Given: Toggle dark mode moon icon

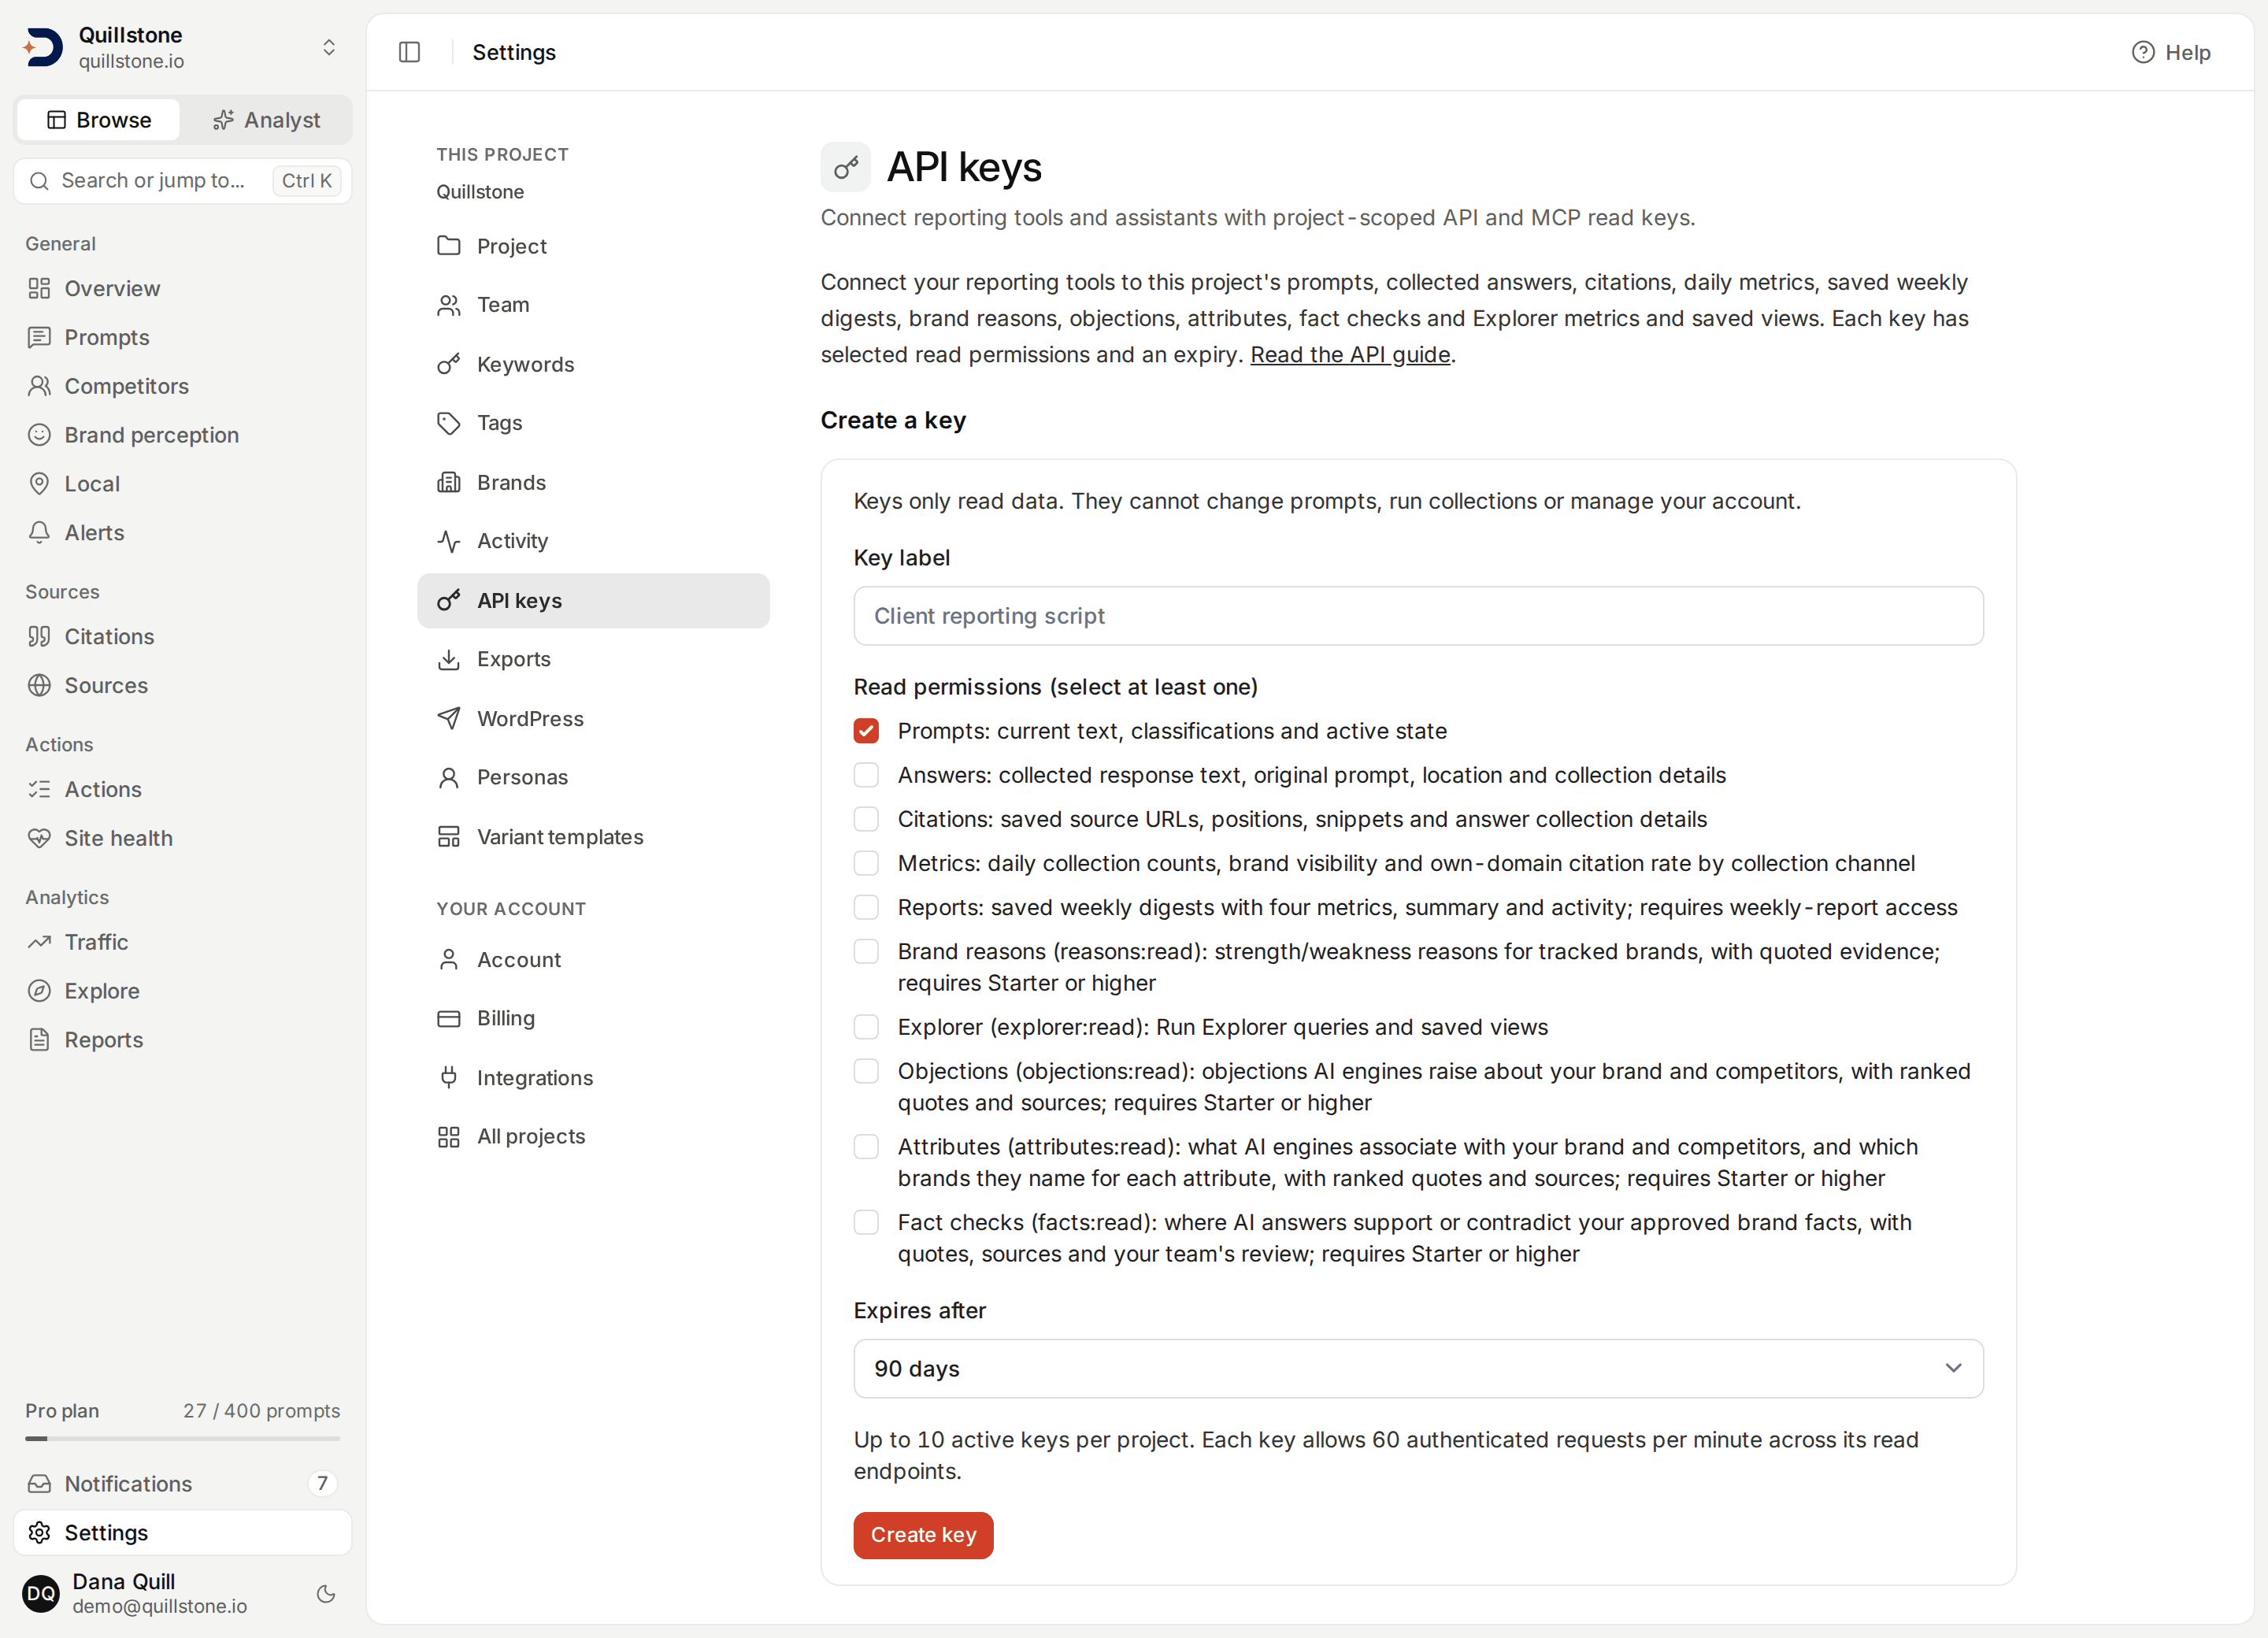Looking at the screenshot, I should coord(326,1593).
